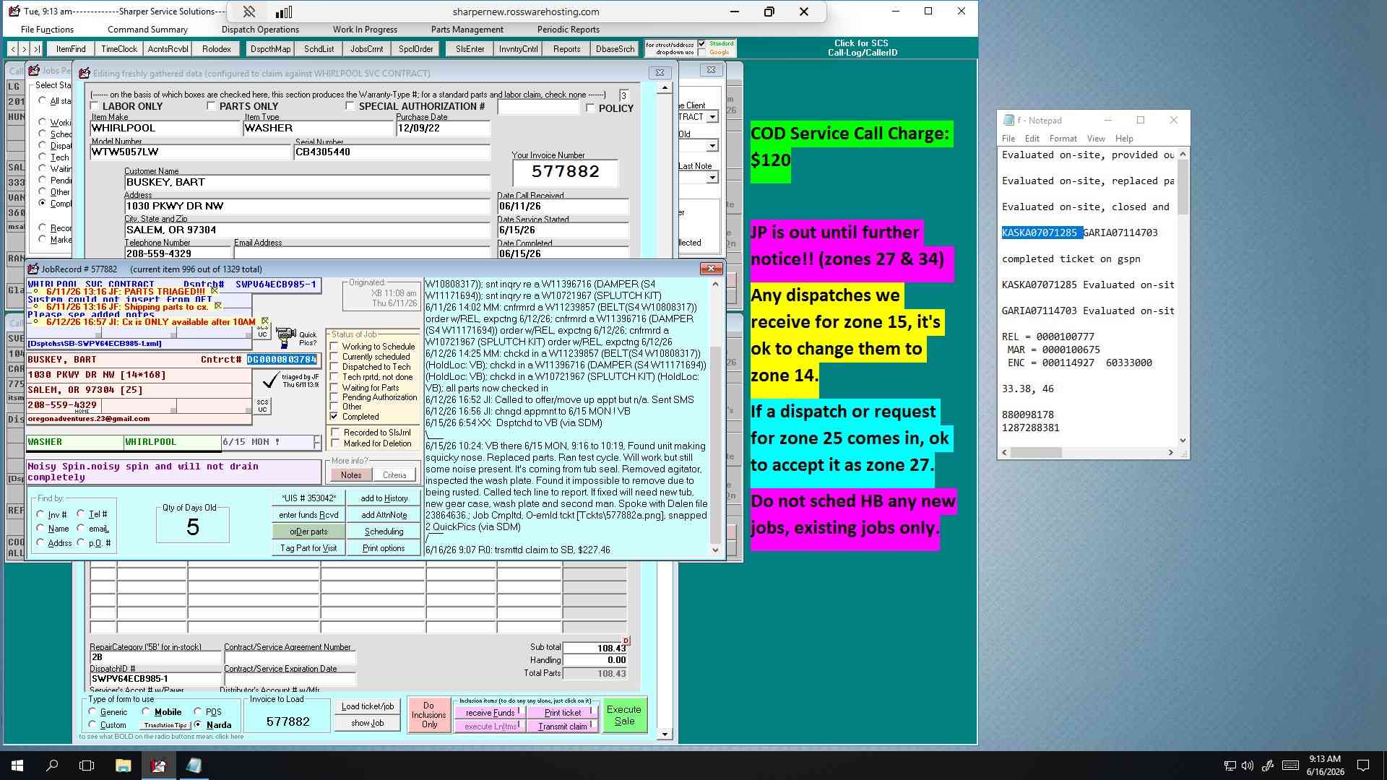The width and height of the screenshot is (1387, 780).
Task: Click Notepad's horizontal scrollbar thumb
Action: pyautogui.click(x=1036, y=453)
